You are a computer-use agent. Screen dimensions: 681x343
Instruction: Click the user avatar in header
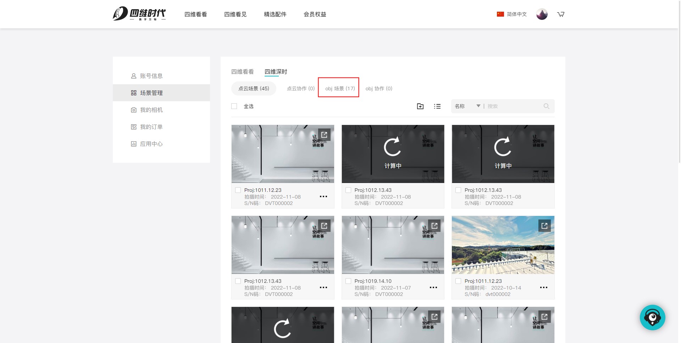coord(542,14)
